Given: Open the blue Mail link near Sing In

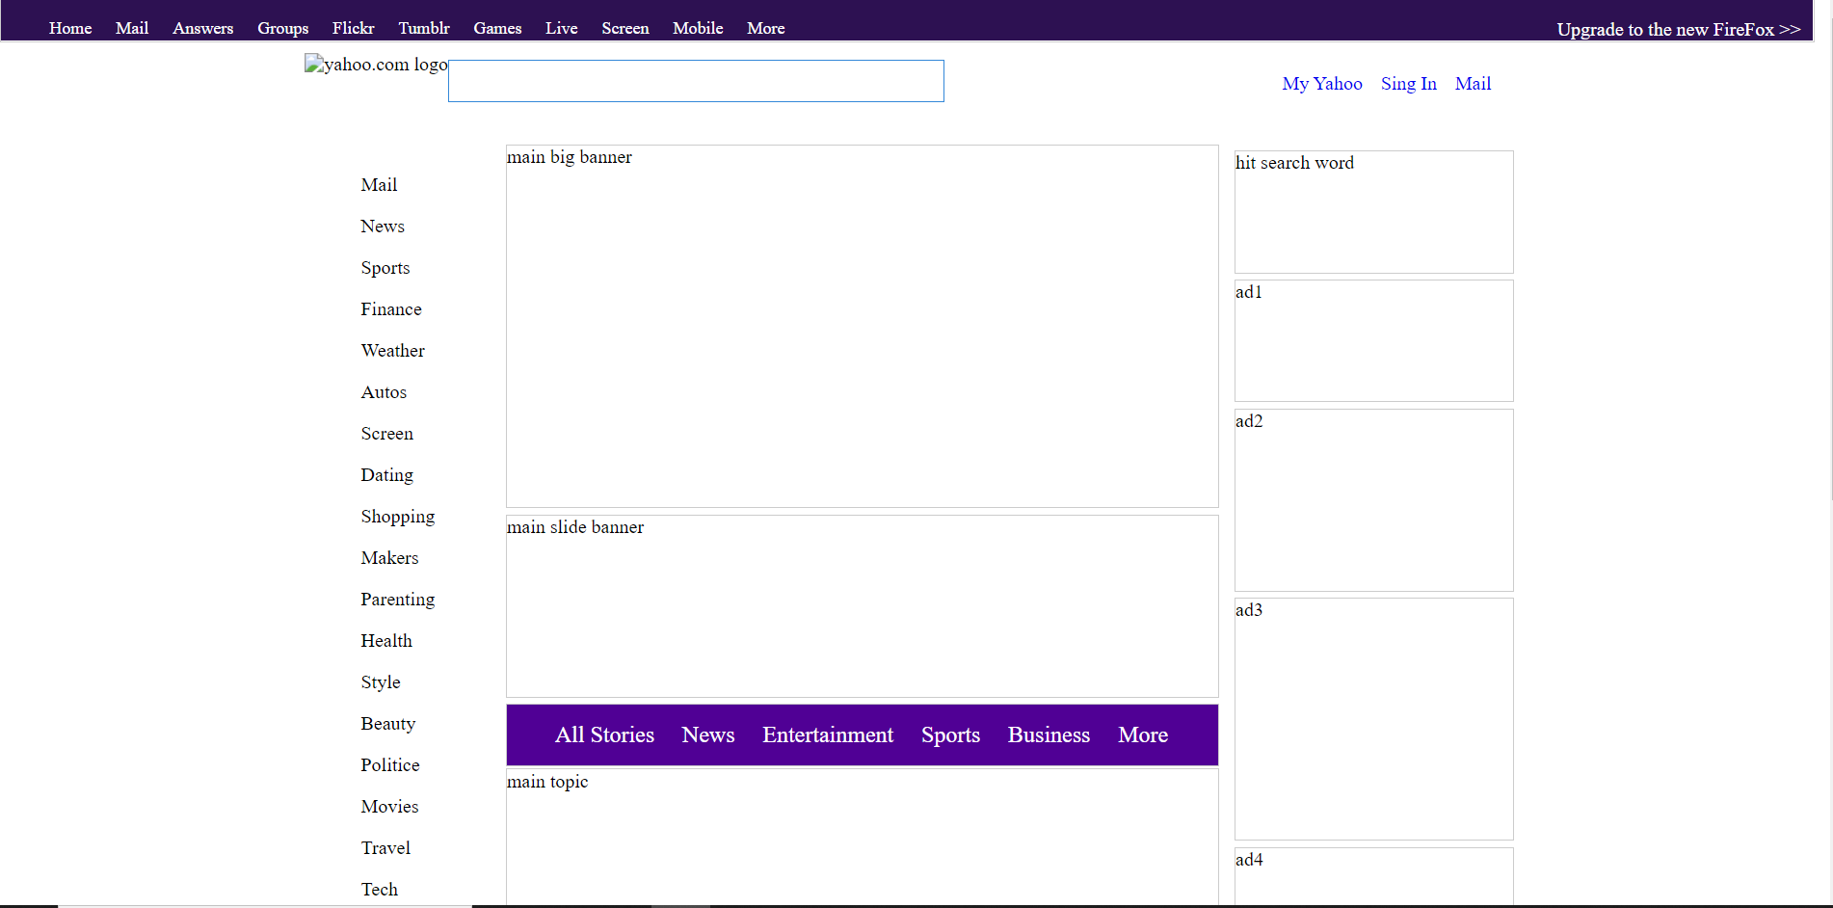Looking at the screenshot, I should tap(1474, 84).
